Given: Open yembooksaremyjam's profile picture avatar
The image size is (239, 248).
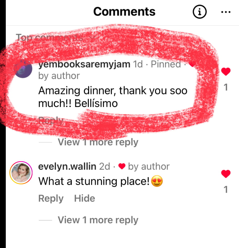Looking at the screenshot, I should [x=23, y=68].
